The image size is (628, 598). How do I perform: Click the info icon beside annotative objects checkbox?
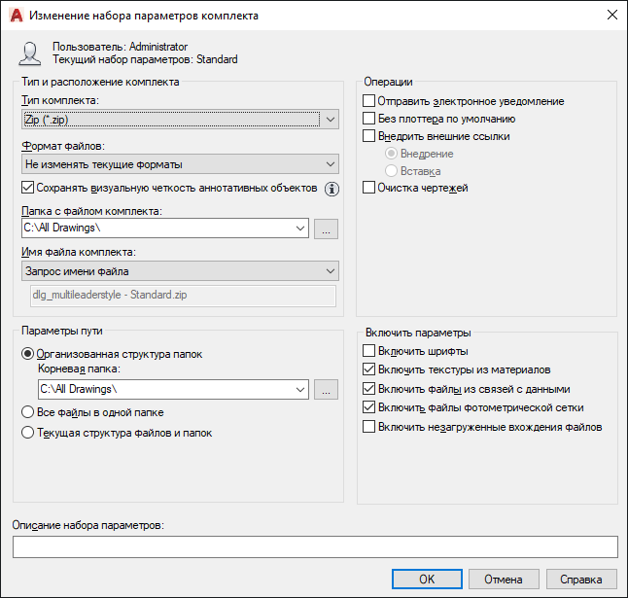pyautogui.click(x=331, y=189)
